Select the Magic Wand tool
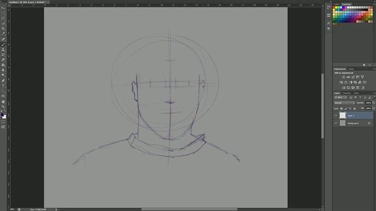 3,23
